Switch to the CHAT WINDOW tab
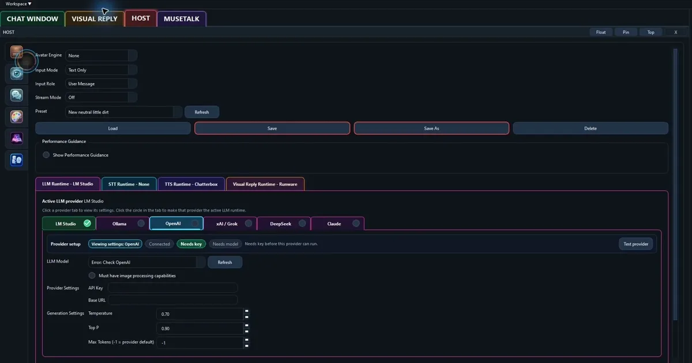The image size is (692, 363). tap(32, 18)
